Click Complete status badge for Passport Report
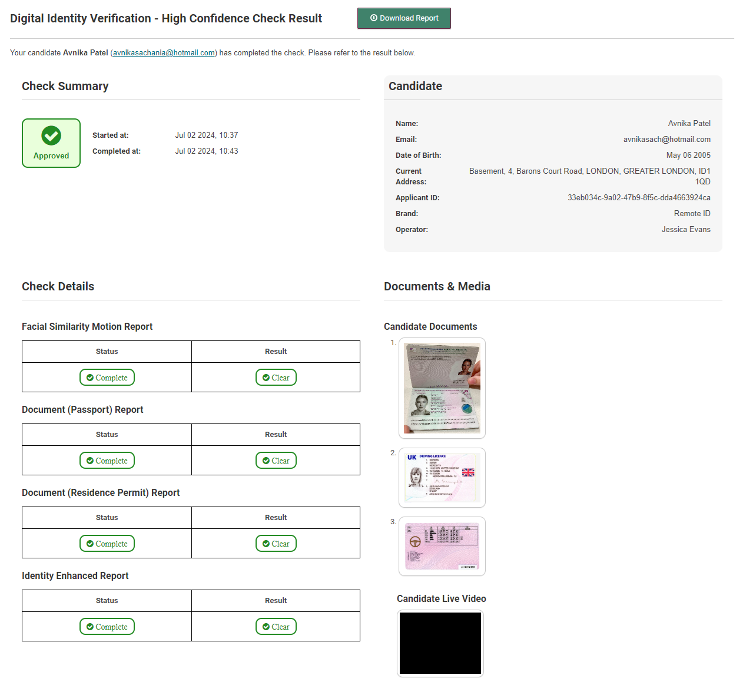Image resolution: width=743 pixels, height=695 pixels. coord(107,461)
